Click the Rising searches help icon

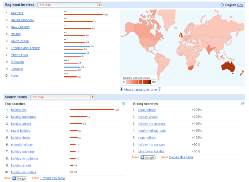click(243, 104)
